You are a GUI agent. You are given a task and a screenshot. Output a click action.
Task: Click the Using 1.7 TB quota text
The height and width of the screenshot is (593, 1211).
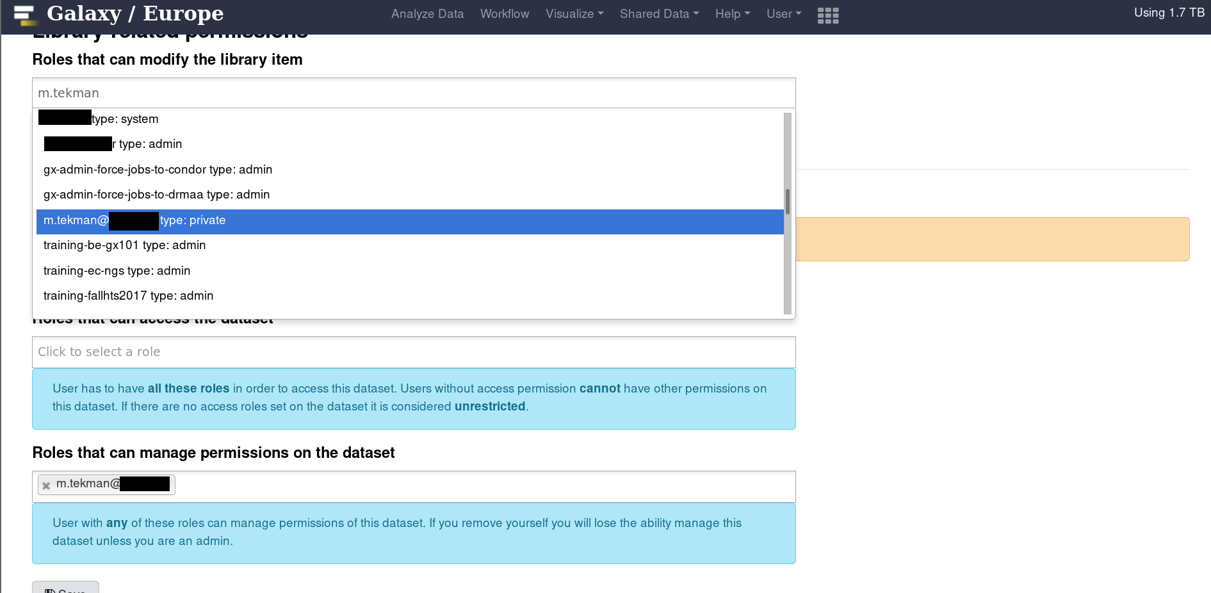click(x=1169, y=13)
